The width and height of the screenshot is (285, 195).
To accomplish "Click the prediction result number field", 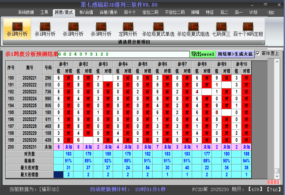I will click(x=124, y=54).
